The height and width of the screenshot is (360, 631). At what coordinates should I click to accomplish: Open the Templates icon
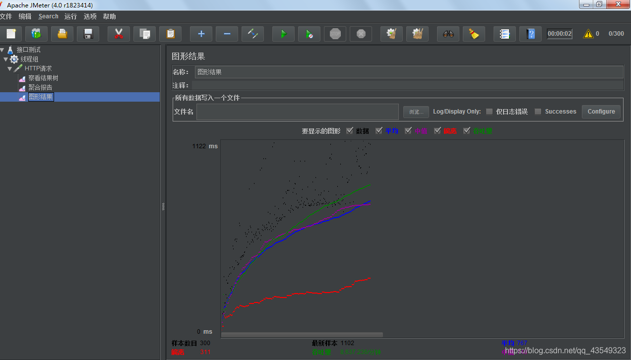click(x=36, y=34)
